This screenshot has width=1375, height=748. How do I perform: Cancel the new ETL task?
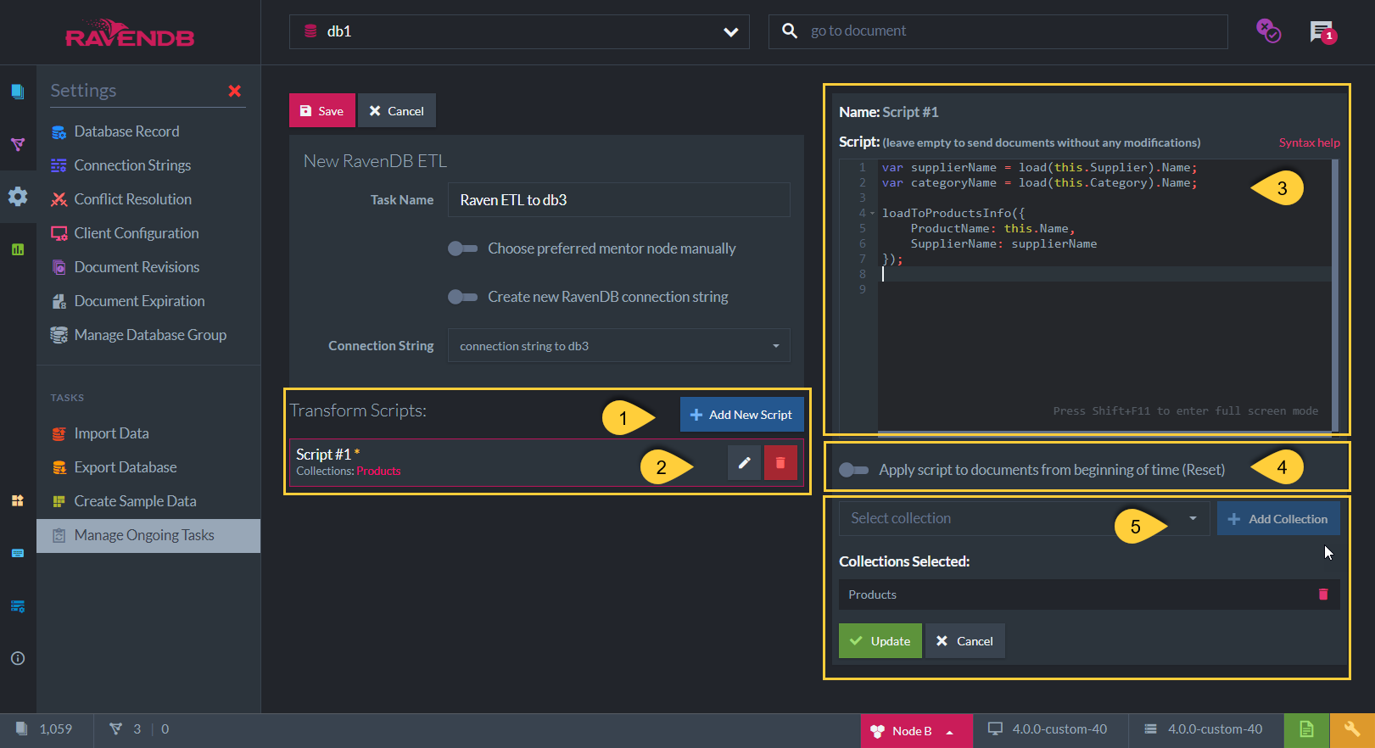397,110
